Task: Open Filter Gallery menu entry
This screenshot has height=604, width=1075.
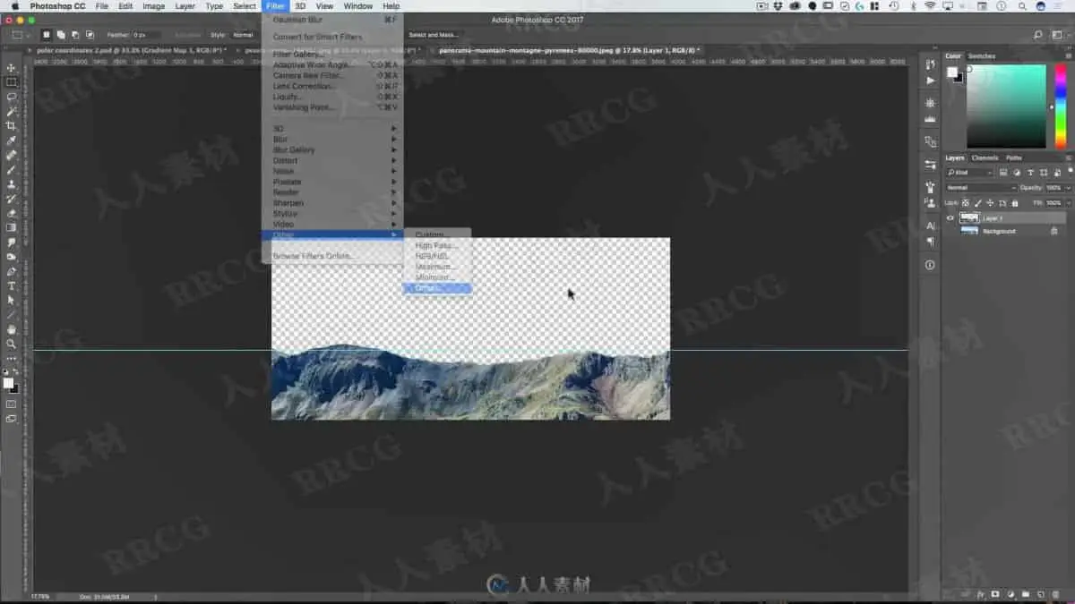Action: [x=333, y=55]
